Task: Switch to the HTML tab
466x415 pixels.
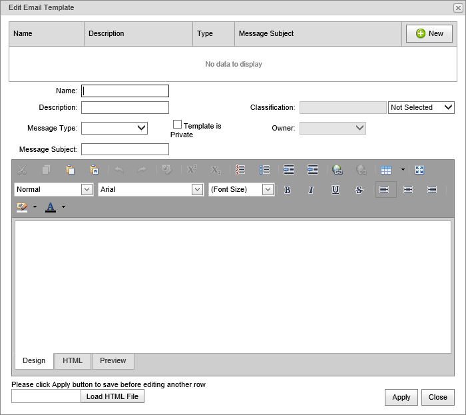Action: pos(73,360)
